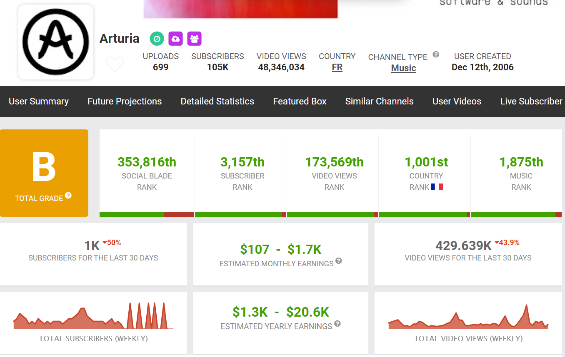This screenshot has width=565, height=357.
Task: Click the Social Blade rank 353,816th
Action: [147, 162]
